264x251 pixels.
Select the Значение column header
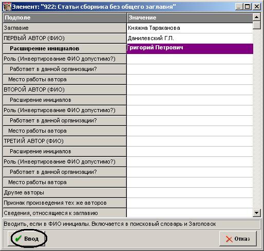190,18
